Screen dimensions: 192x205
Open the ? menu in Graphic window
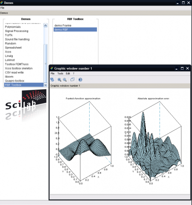[x=73, y=73]
